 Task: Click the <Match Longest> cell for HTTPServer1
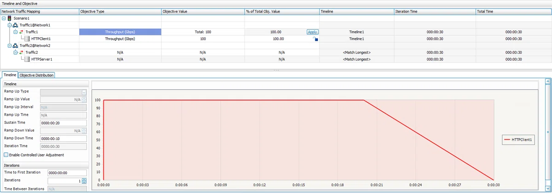point(356,59)
